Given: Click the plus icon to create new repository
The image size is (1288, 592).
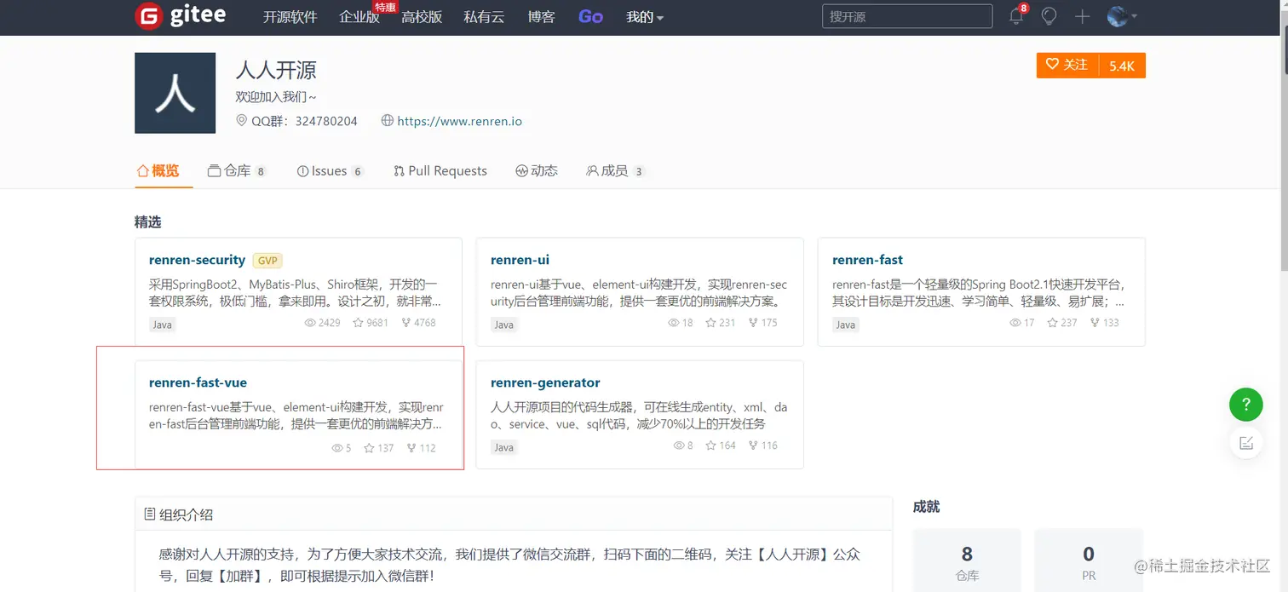Looking at the screenshot, I should 1080,16.
